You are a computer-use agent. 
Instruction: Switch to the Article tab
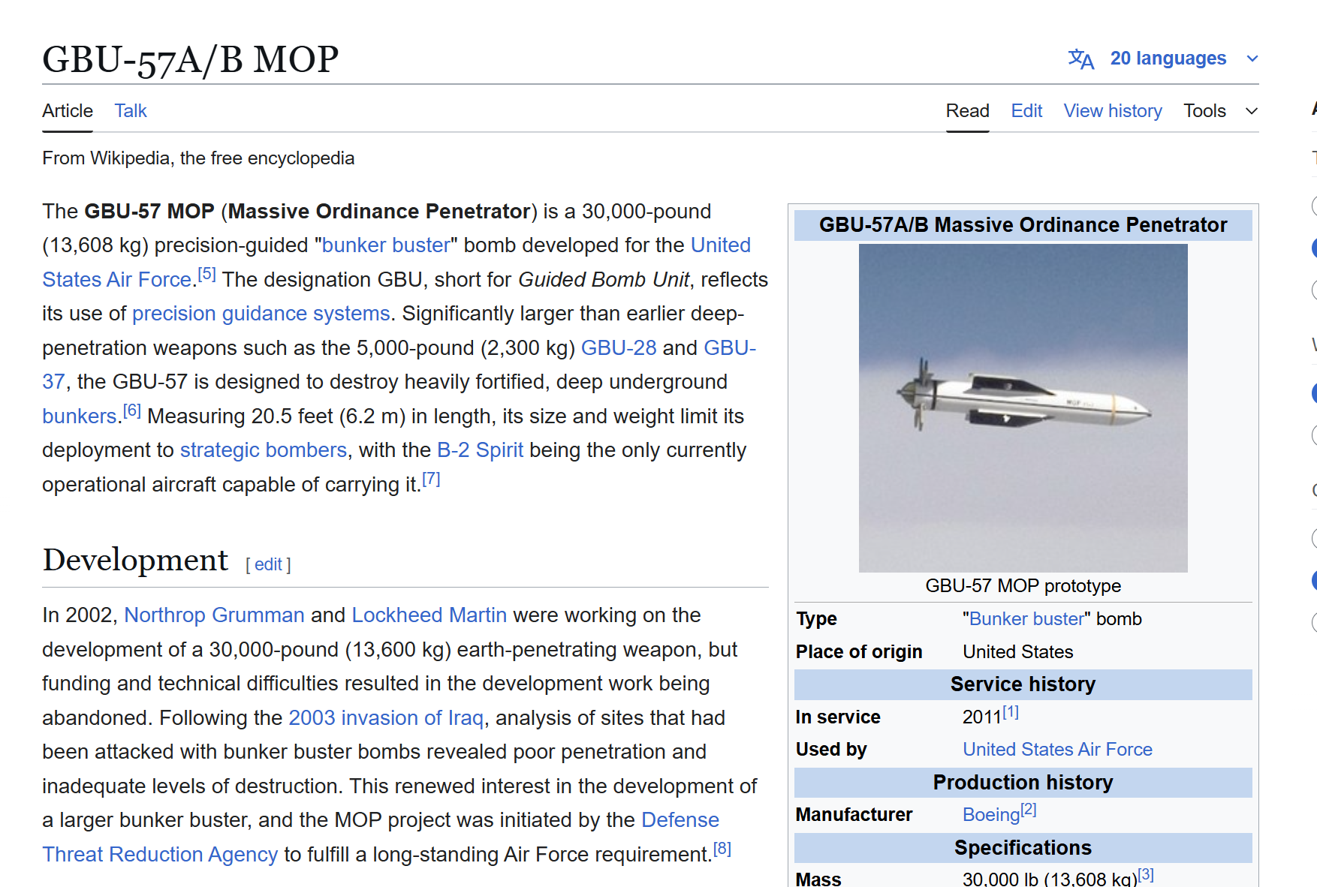(68, 111)
